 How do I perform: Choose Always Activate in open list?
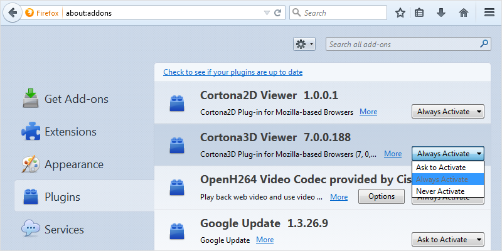[x=448, y=179]
